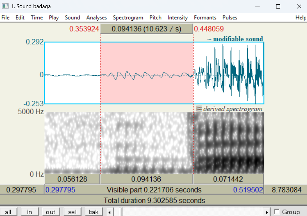The width and height of the screenshot is (307, 216).
Task: Click the blue window end time 0.519502
Action: 248,190
